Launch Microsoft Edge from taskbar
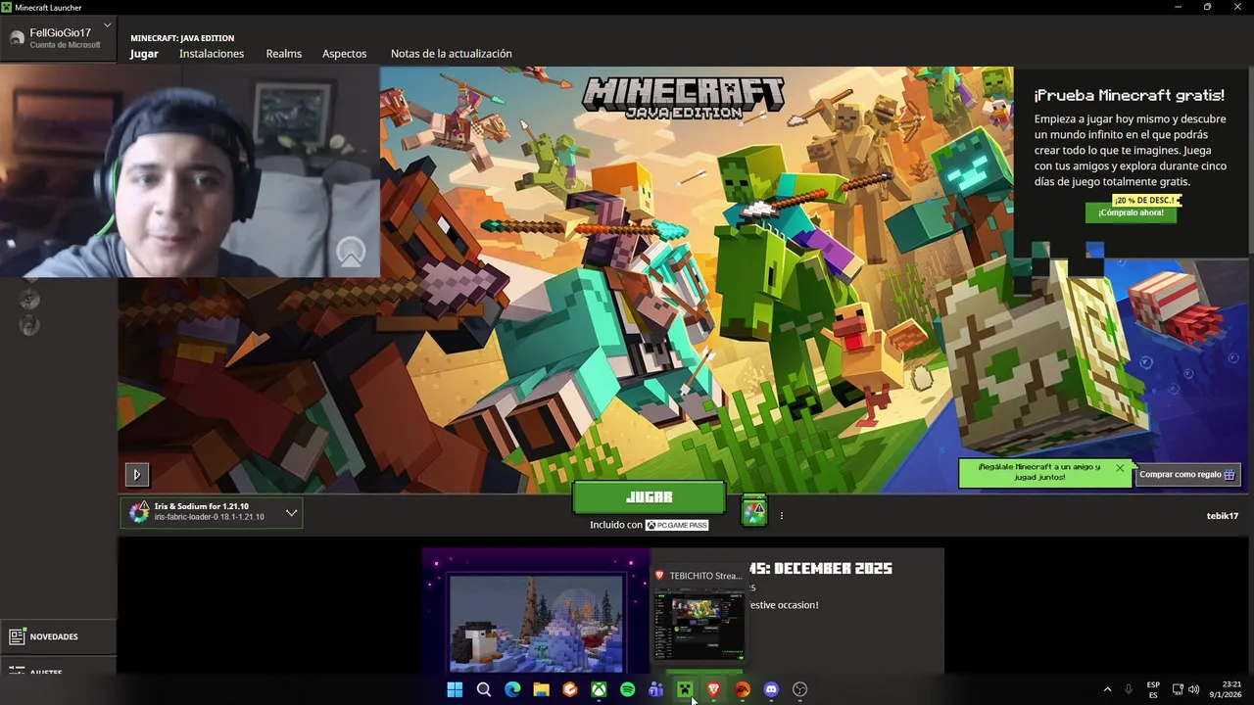Viewport: 1254px width, 705px height. [512, 689]
